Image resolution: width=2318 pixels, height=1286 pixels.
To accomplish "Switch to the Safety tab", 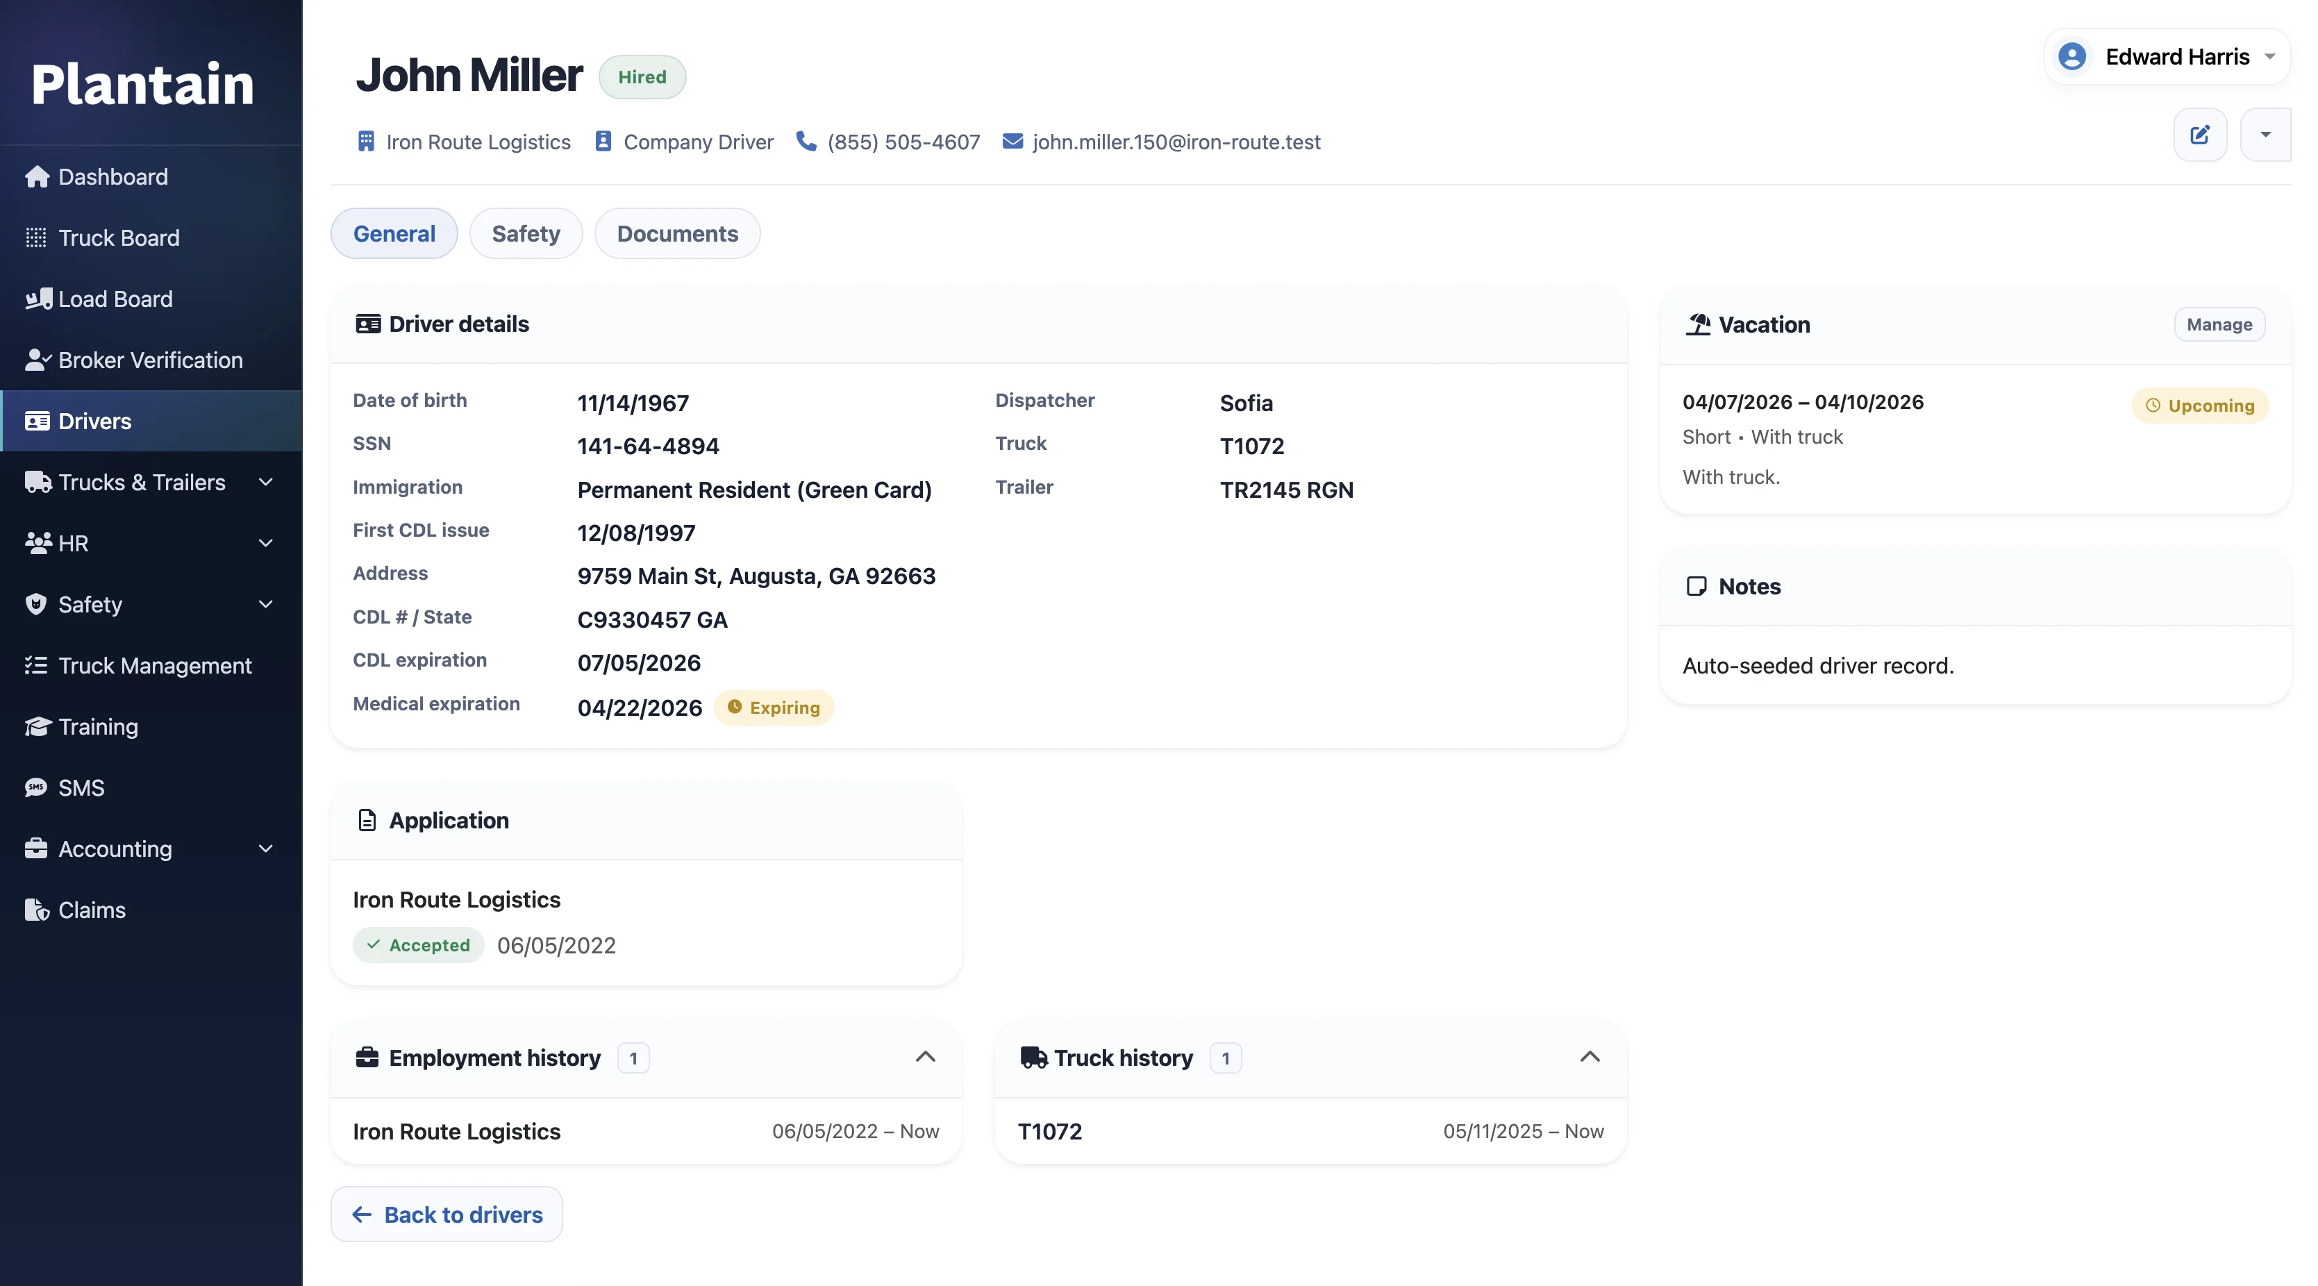I will (526, 233).
